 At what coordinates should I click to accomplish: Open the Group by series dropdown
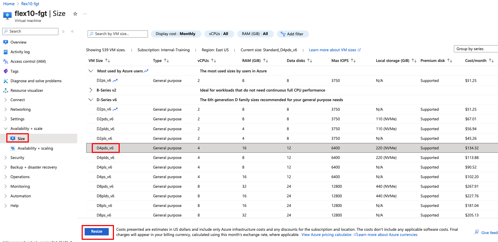pos(476,49)
